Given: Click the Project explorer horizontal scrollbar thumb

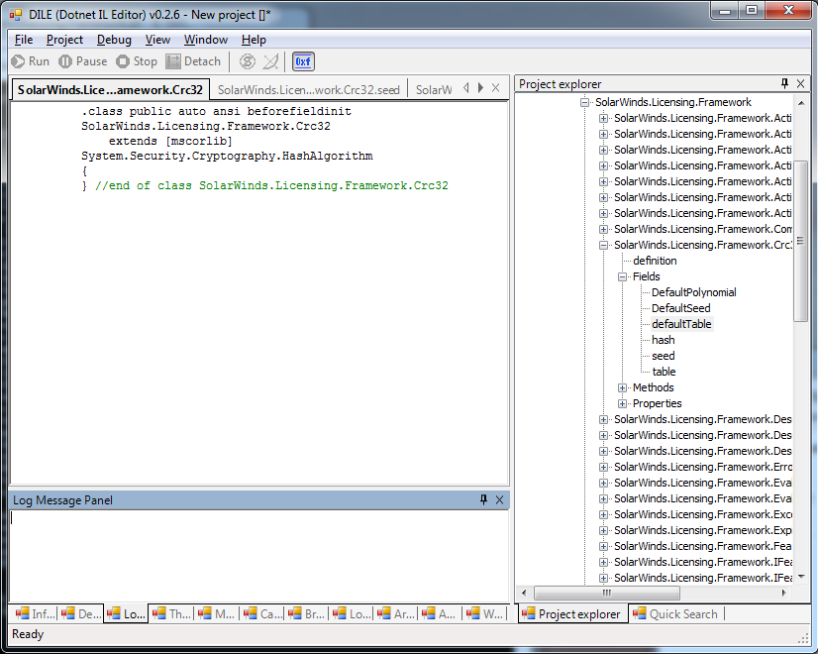Looking at the screenshot, I should pyautogui.click(x=607, y=593).
